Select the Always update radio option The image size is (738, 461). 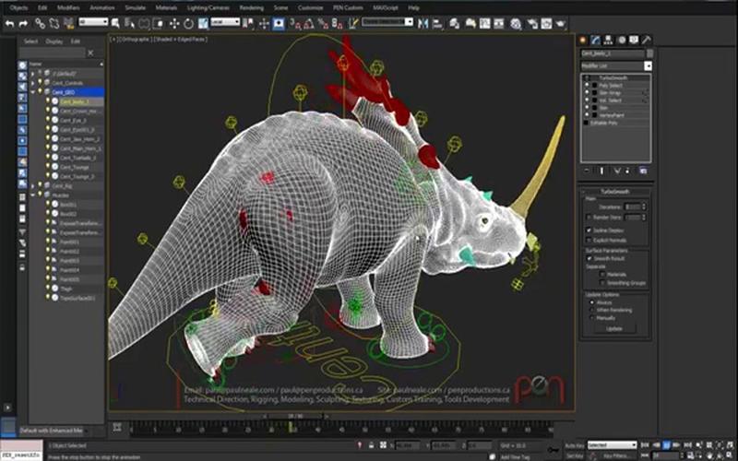pyautogui.click(x=592, y=302)
